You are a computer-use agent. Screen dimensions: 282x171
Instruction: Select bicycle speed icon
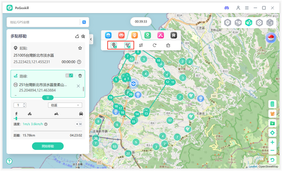(x=30, y=114)
